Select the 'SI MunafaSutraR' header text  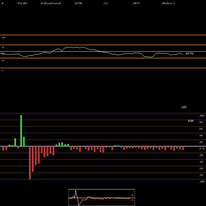tap(51, 3)
